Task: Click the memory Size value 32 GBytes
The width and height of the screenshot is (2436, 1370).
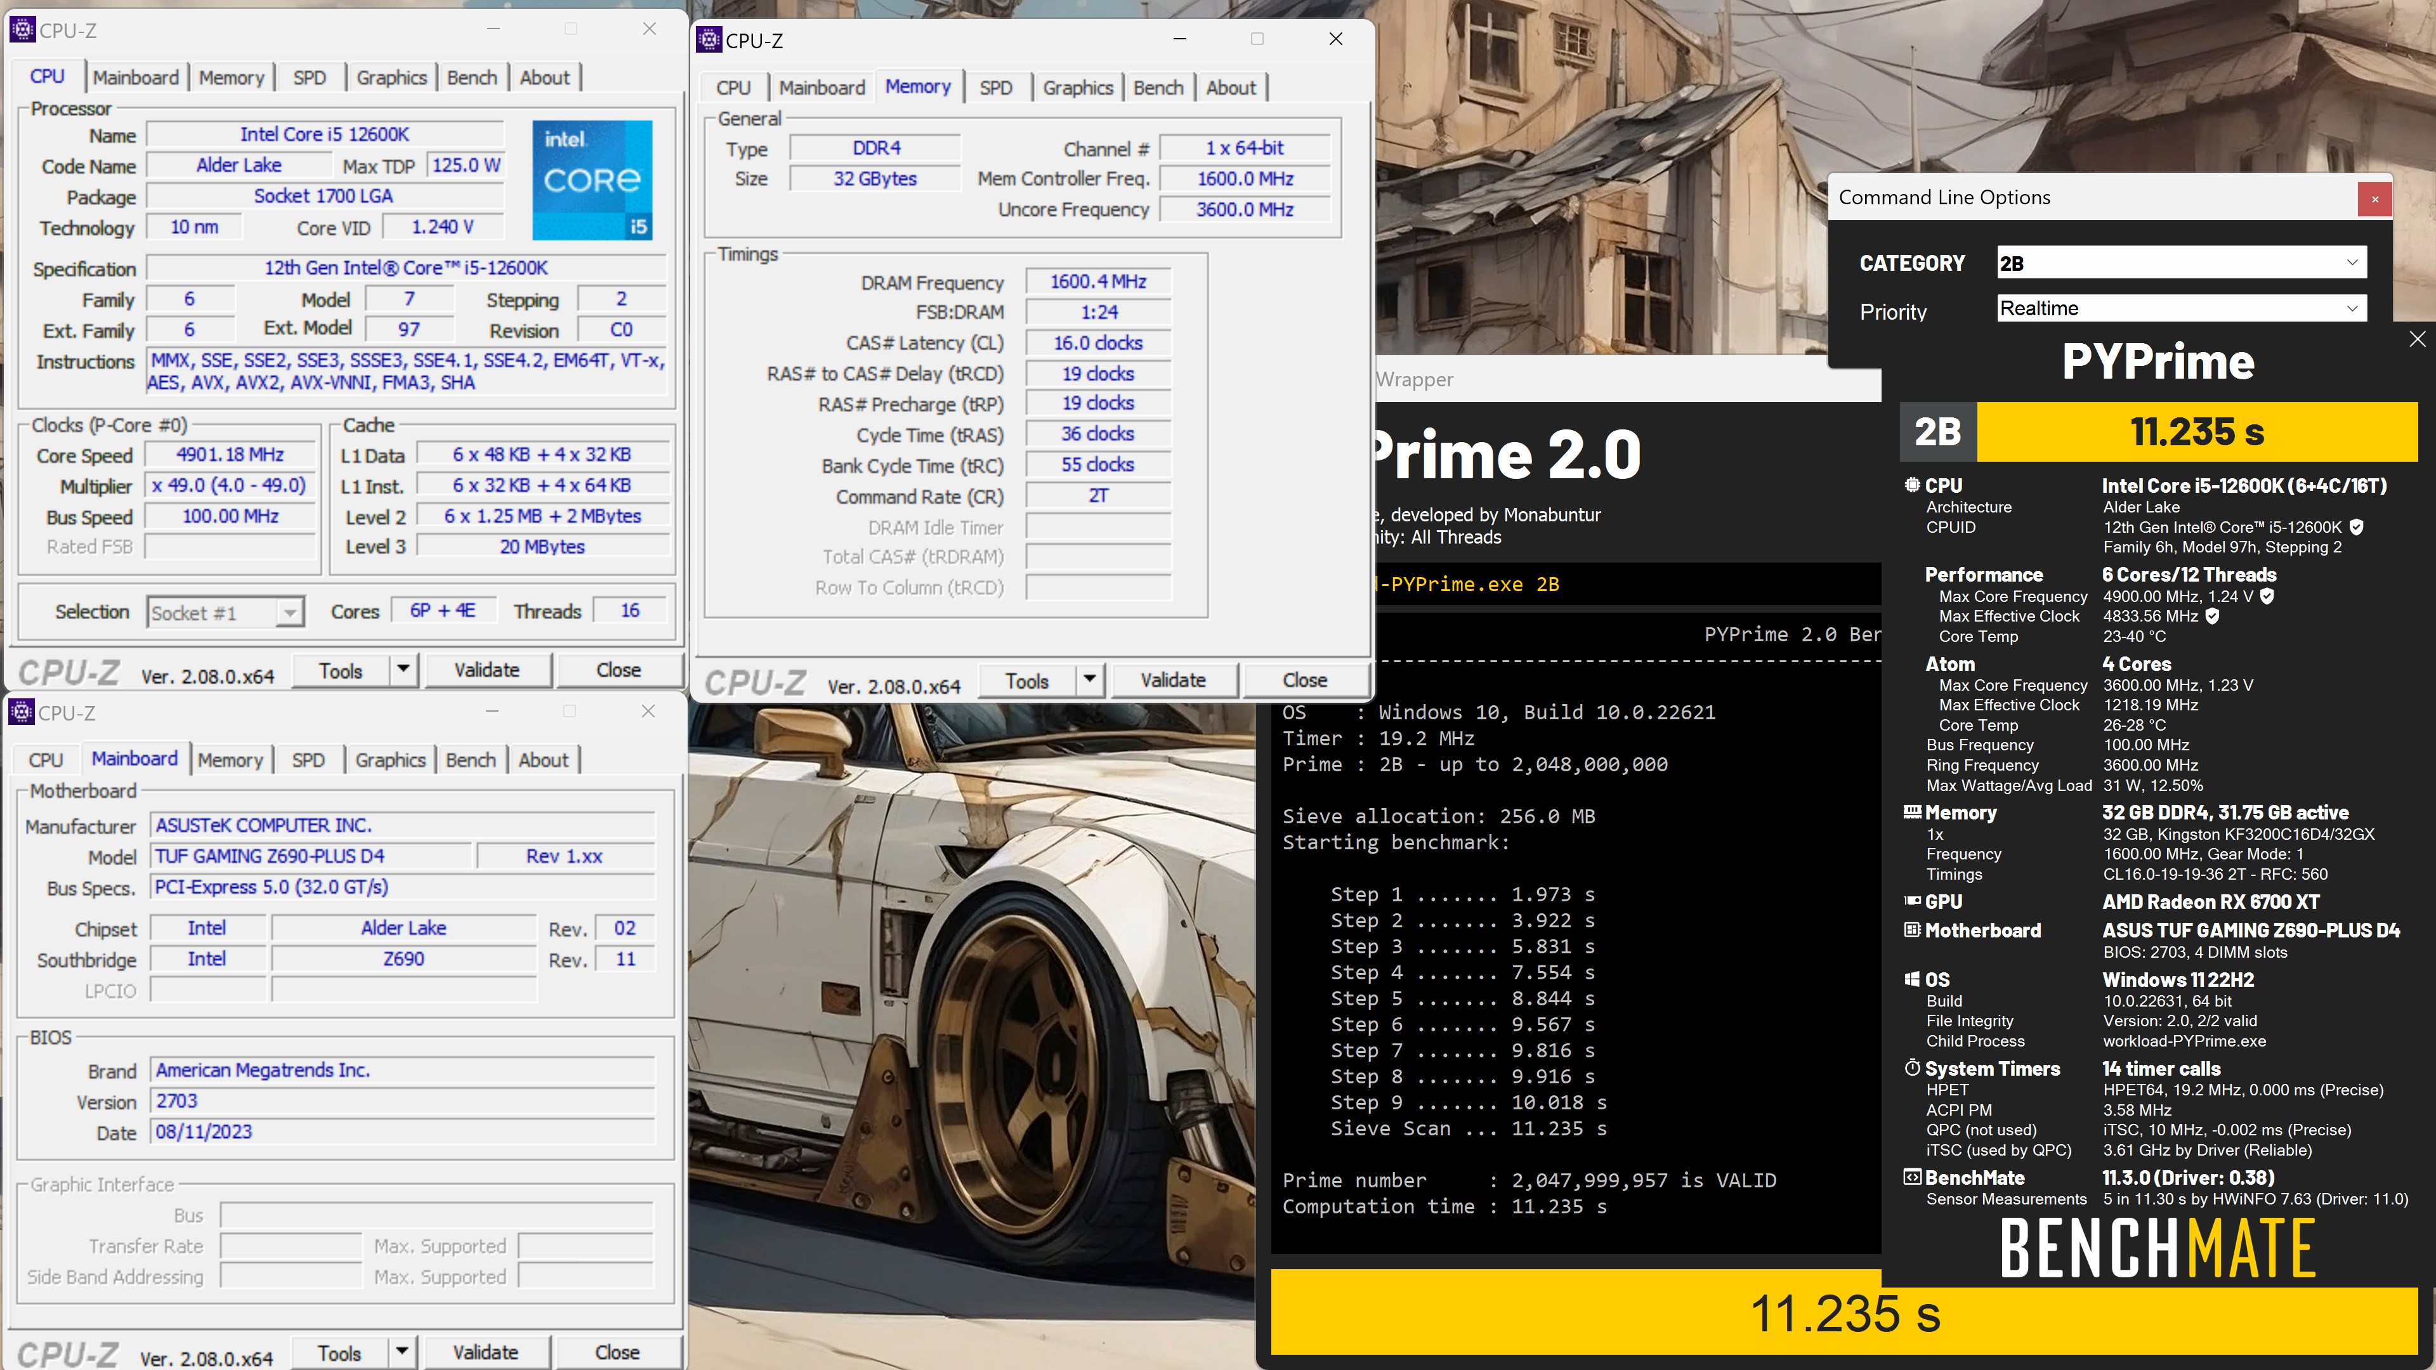Action: tap(875, 179)
